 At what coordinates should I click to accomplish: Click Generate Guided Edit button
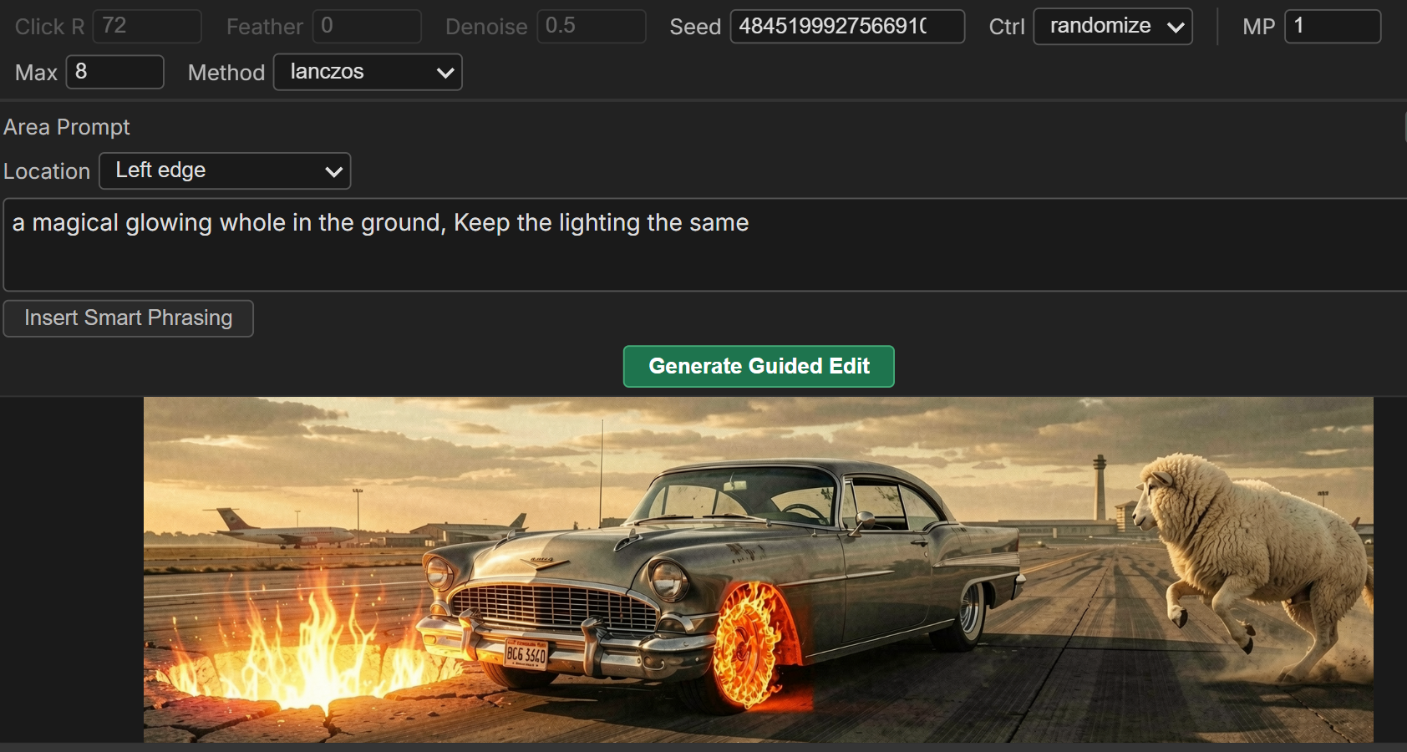pos(759,366)
